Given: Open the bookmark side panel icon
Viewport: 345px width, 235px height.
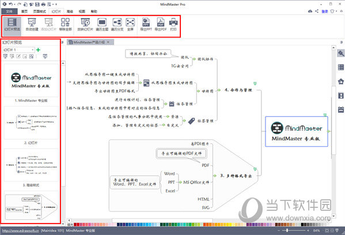Looking at the screenshot, I should tap(341, 96).
